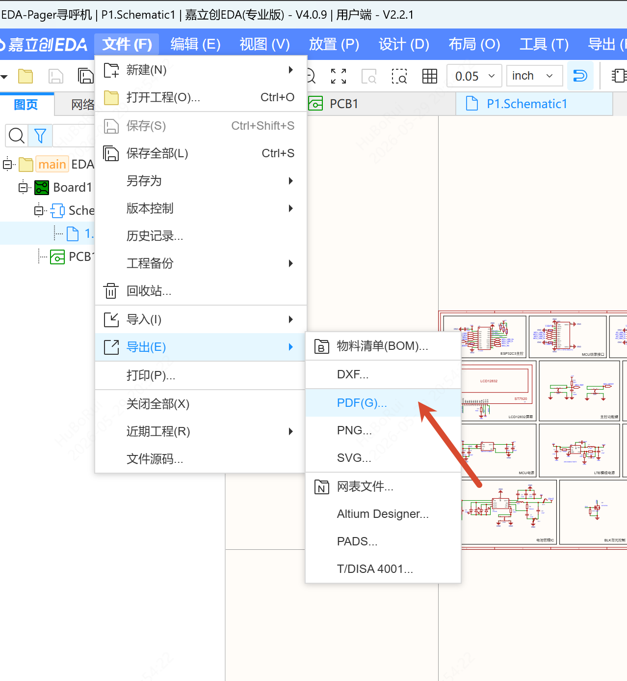Click the save all toolbar icon
Image resolution: width=627 pixels, height=681 pixels.
[x=86, y=76]
